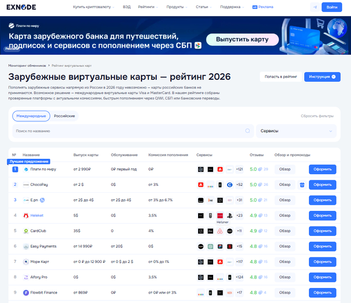
Task: Click the Telegram icon in the header
Action: pos(314,8)
